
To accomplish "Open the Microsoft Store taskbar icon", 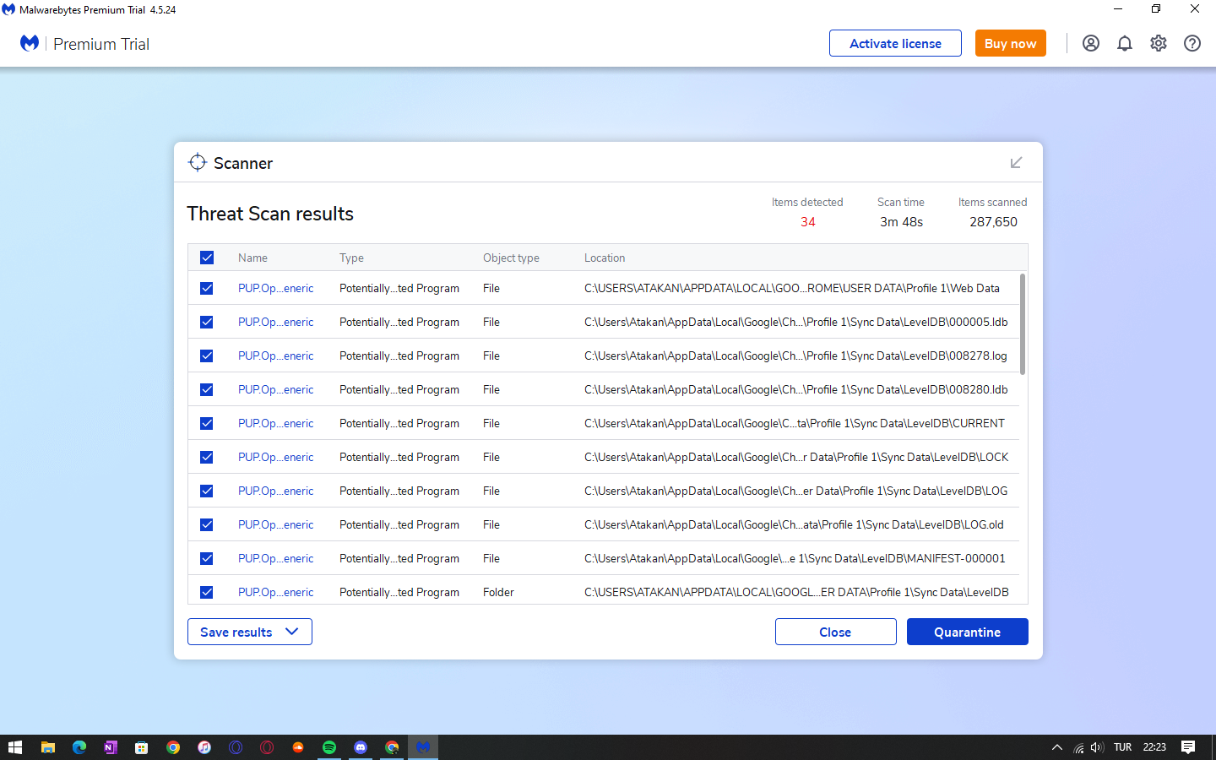I will (142, 747).
